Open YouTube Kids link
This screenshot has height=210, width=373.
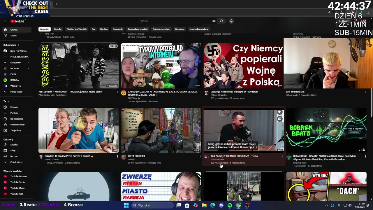pos(17,194)
